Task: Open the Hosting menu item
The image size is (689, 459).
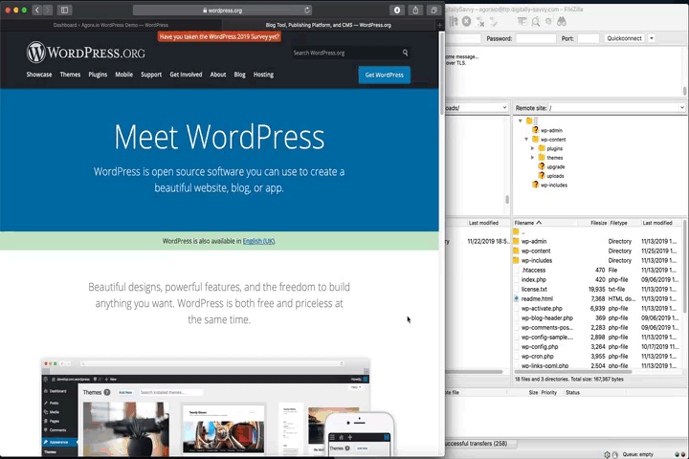Action: tap(263, 75)
